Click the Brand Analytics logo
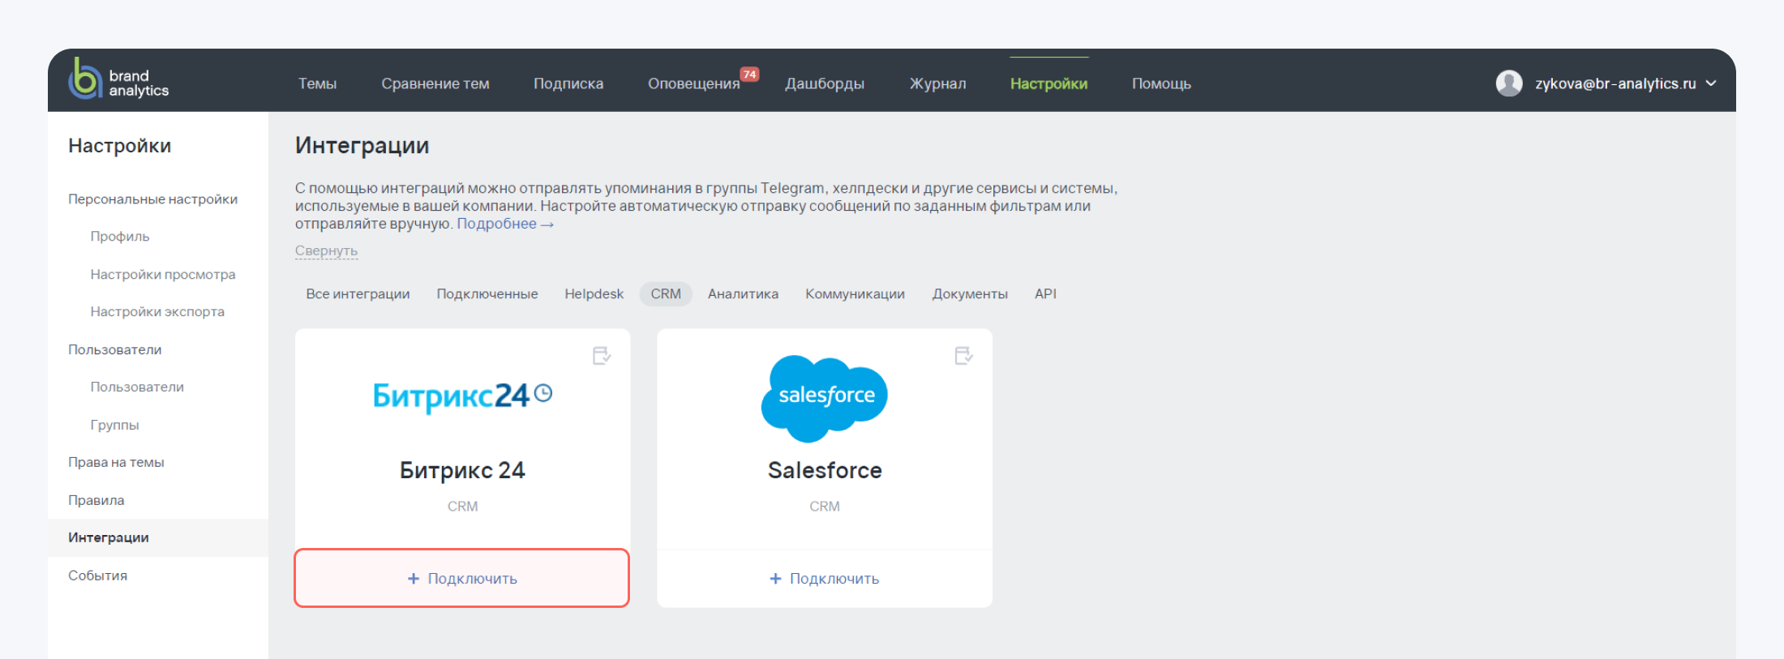The width and height of the screenshot is (1784, 659). coord(118,79)
